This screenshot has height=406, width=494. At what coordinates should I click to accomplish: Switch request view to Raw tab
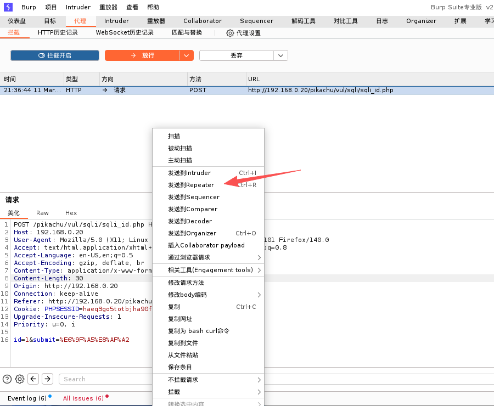[42, 213]
